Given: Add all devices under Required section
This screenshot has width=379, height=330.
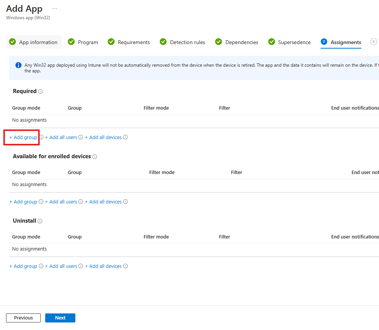Looking at the screenshot, I should click(103, 137).
